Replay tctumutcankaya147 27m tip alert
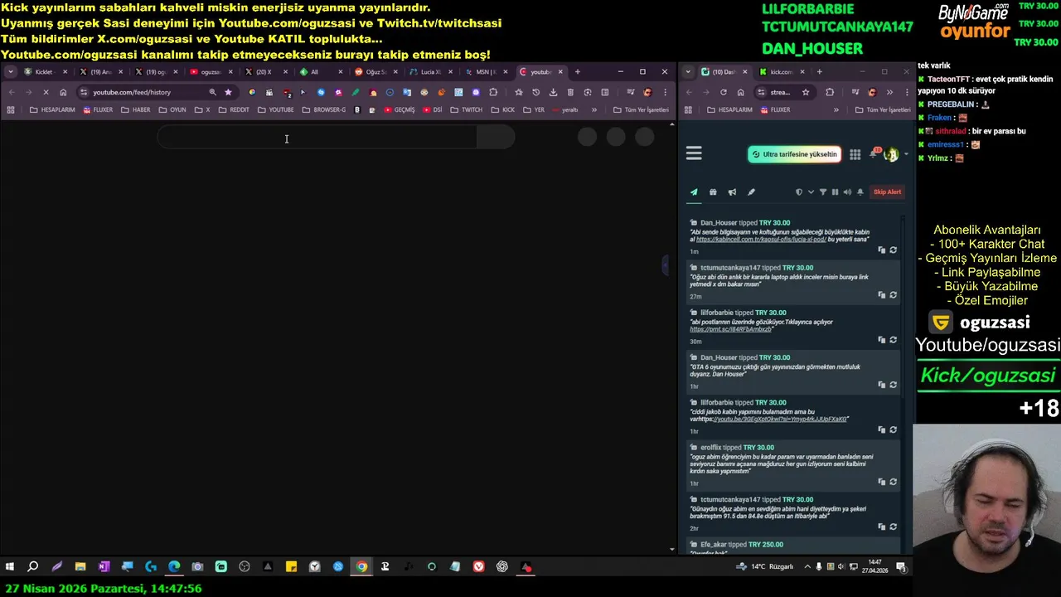The width and height of the screenshot is (1061, 597). 893,294
